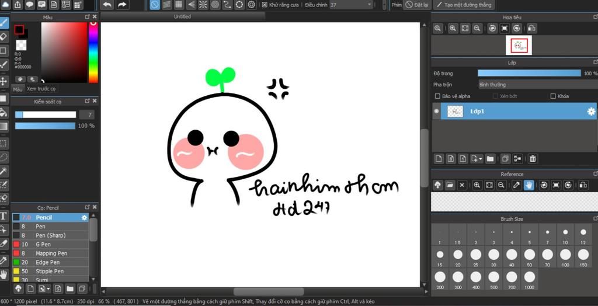Image resolution: width=598 pixels, height=306 pixels.
Task: Enable the vanishing point snap icon
Action: coord(191,5)
